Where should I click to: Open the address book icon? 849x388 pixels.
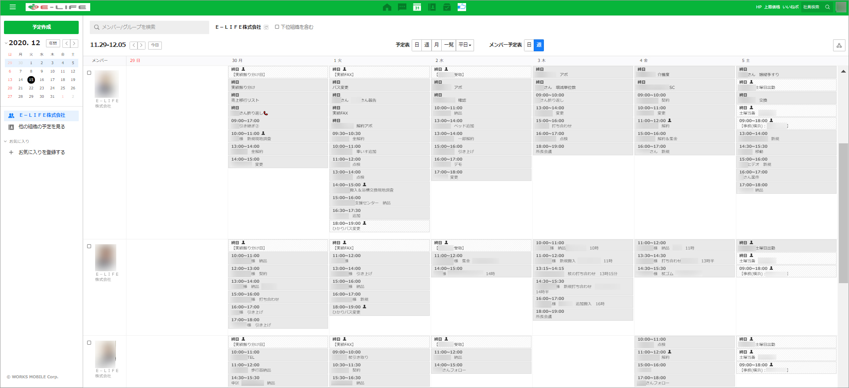coord(432,7)
